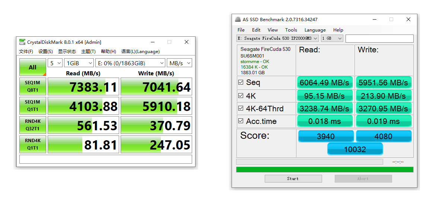Click the Abort button in AS SSD Benchmark
Screen dimensions: 436x200
363,179
